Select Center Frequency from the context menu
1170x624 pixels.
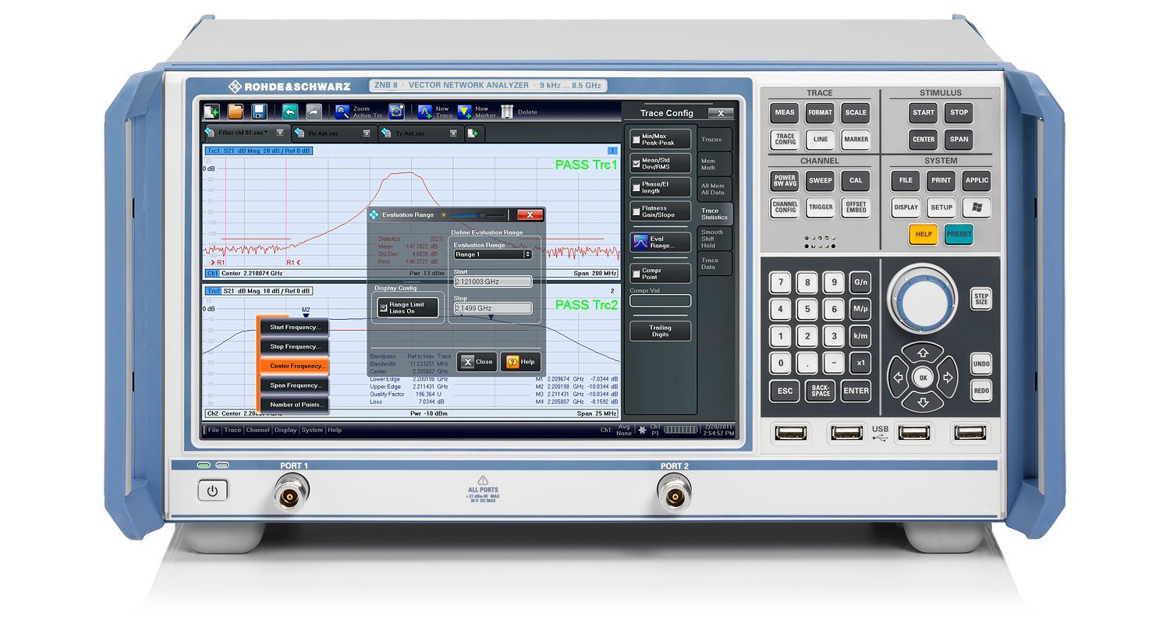point(295,366)
